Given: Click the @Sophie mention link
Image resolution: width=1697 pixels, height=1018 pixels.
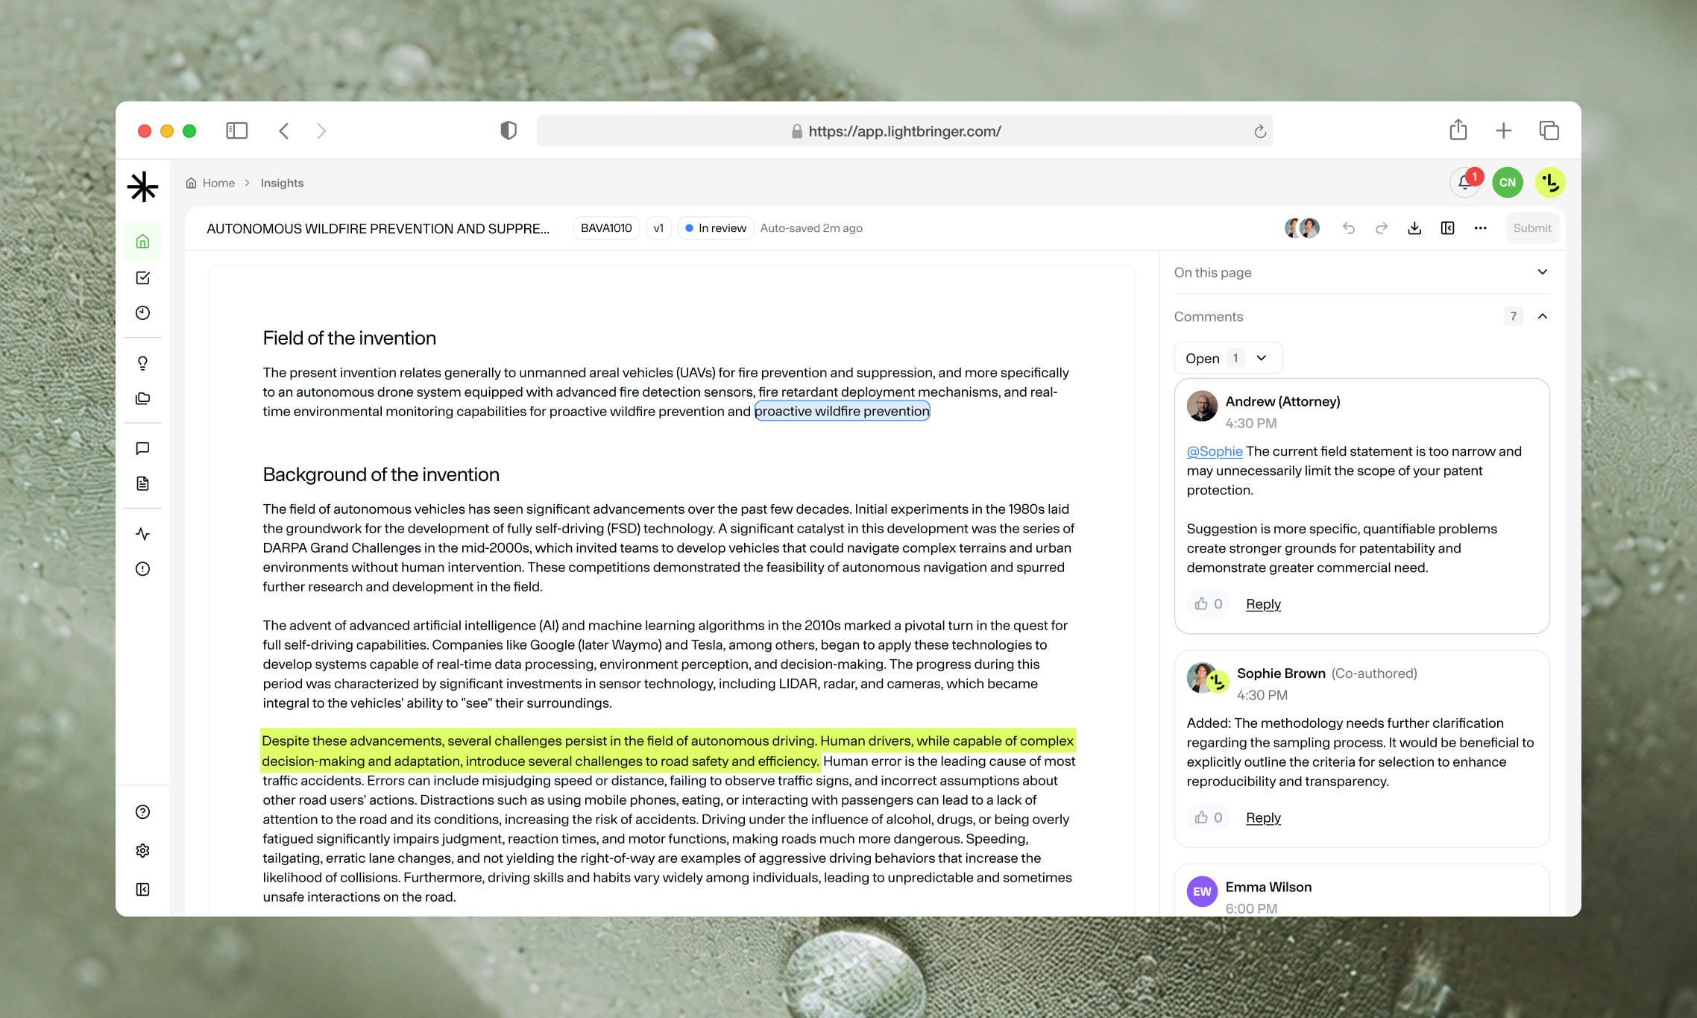Looking at the screenshot, I should click(x=1215, y=451).
